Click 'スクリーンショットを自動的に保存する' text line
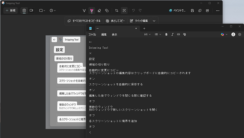This screenshot has width=244, height=138. (116, 84)
